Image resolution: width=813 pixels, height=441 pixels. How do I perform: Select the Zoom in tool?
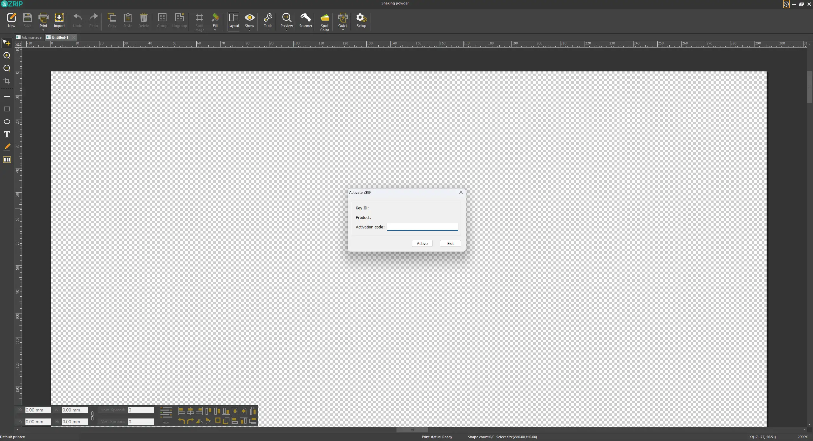[7, 56]
